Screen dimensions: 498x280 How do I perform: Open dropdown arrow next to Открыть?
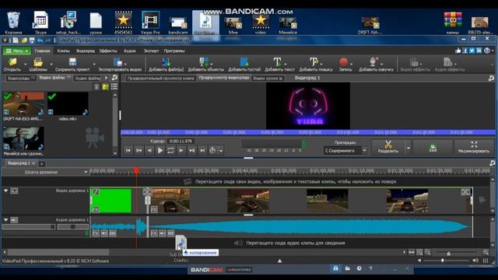pos(25,65)
